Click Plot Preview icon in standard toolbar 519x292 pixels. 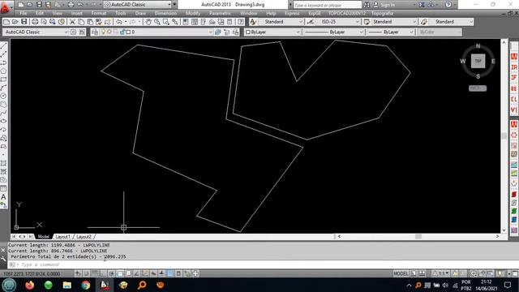click(x=44, y=22)
